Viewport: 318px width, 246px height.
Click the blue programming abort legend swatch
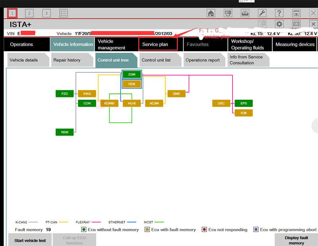(x=256, y=230)
